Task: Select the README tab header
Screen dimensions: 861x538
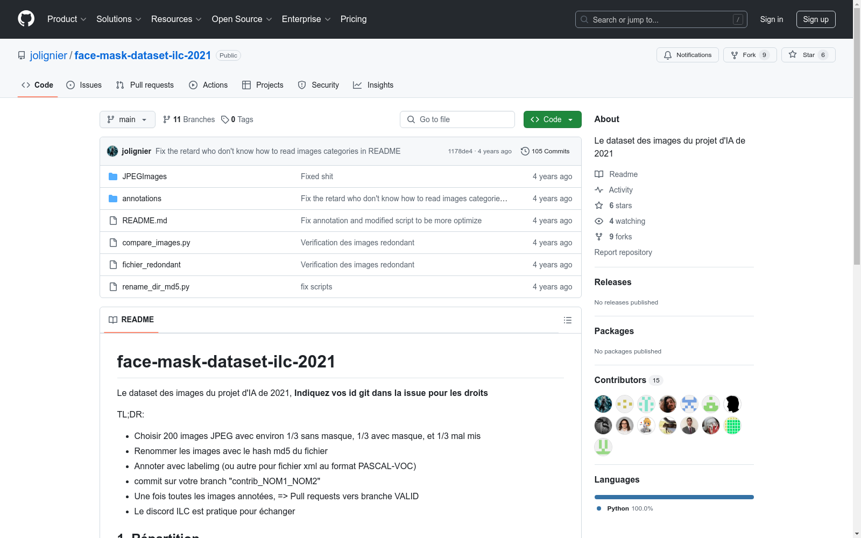Action: 131,320
